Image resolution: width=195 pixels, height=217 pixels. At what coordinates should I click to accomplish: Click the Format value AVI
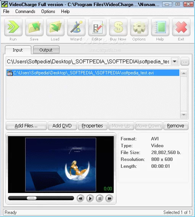pos(155,139)
